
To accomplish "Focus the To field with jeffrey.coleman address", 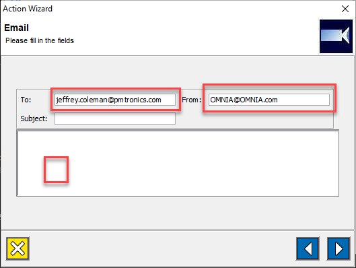I will pyautogui.click(x=115, y=100).
